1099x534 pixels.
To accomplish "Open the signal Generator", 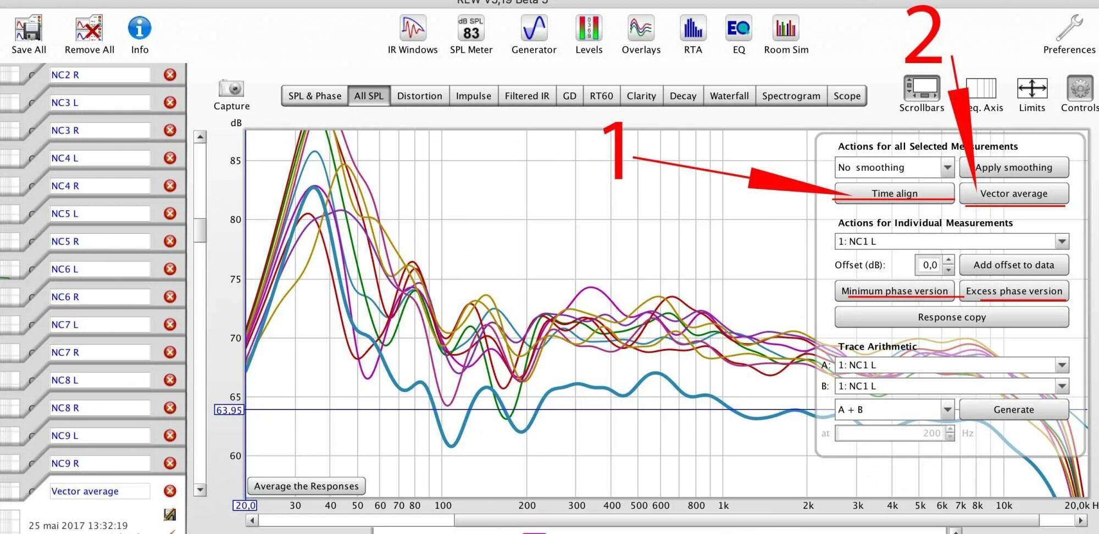I will click(x=534, y=28).
